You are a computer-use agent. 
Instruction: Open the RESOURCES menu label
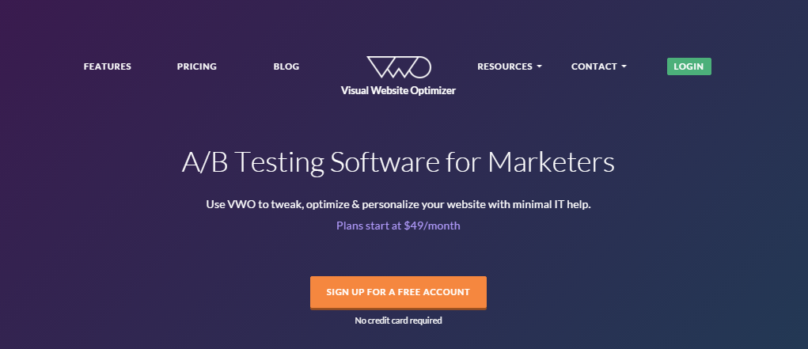504,66
